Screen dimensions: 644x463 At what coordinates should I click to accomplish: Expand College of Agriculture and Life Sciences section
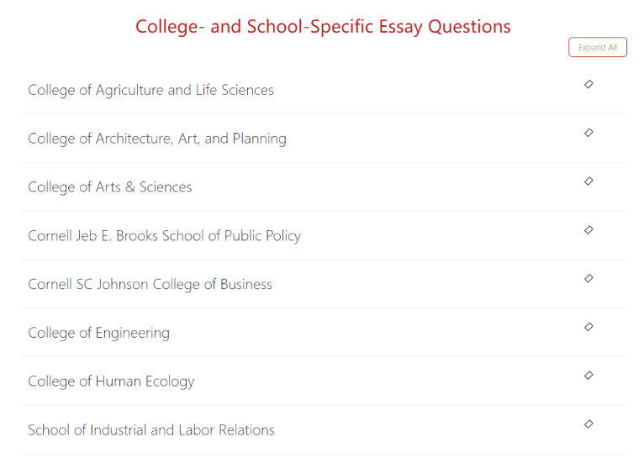(x=150, y=90)
